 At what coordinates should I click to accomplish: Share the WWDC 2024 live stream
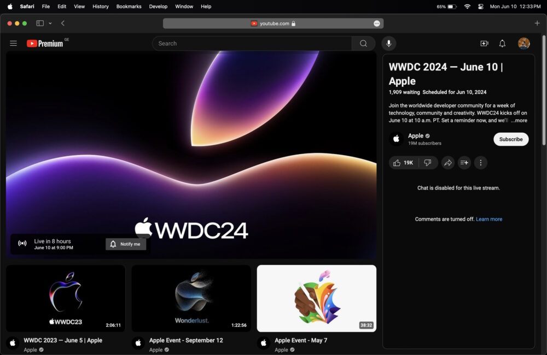[x=448, y=162]
